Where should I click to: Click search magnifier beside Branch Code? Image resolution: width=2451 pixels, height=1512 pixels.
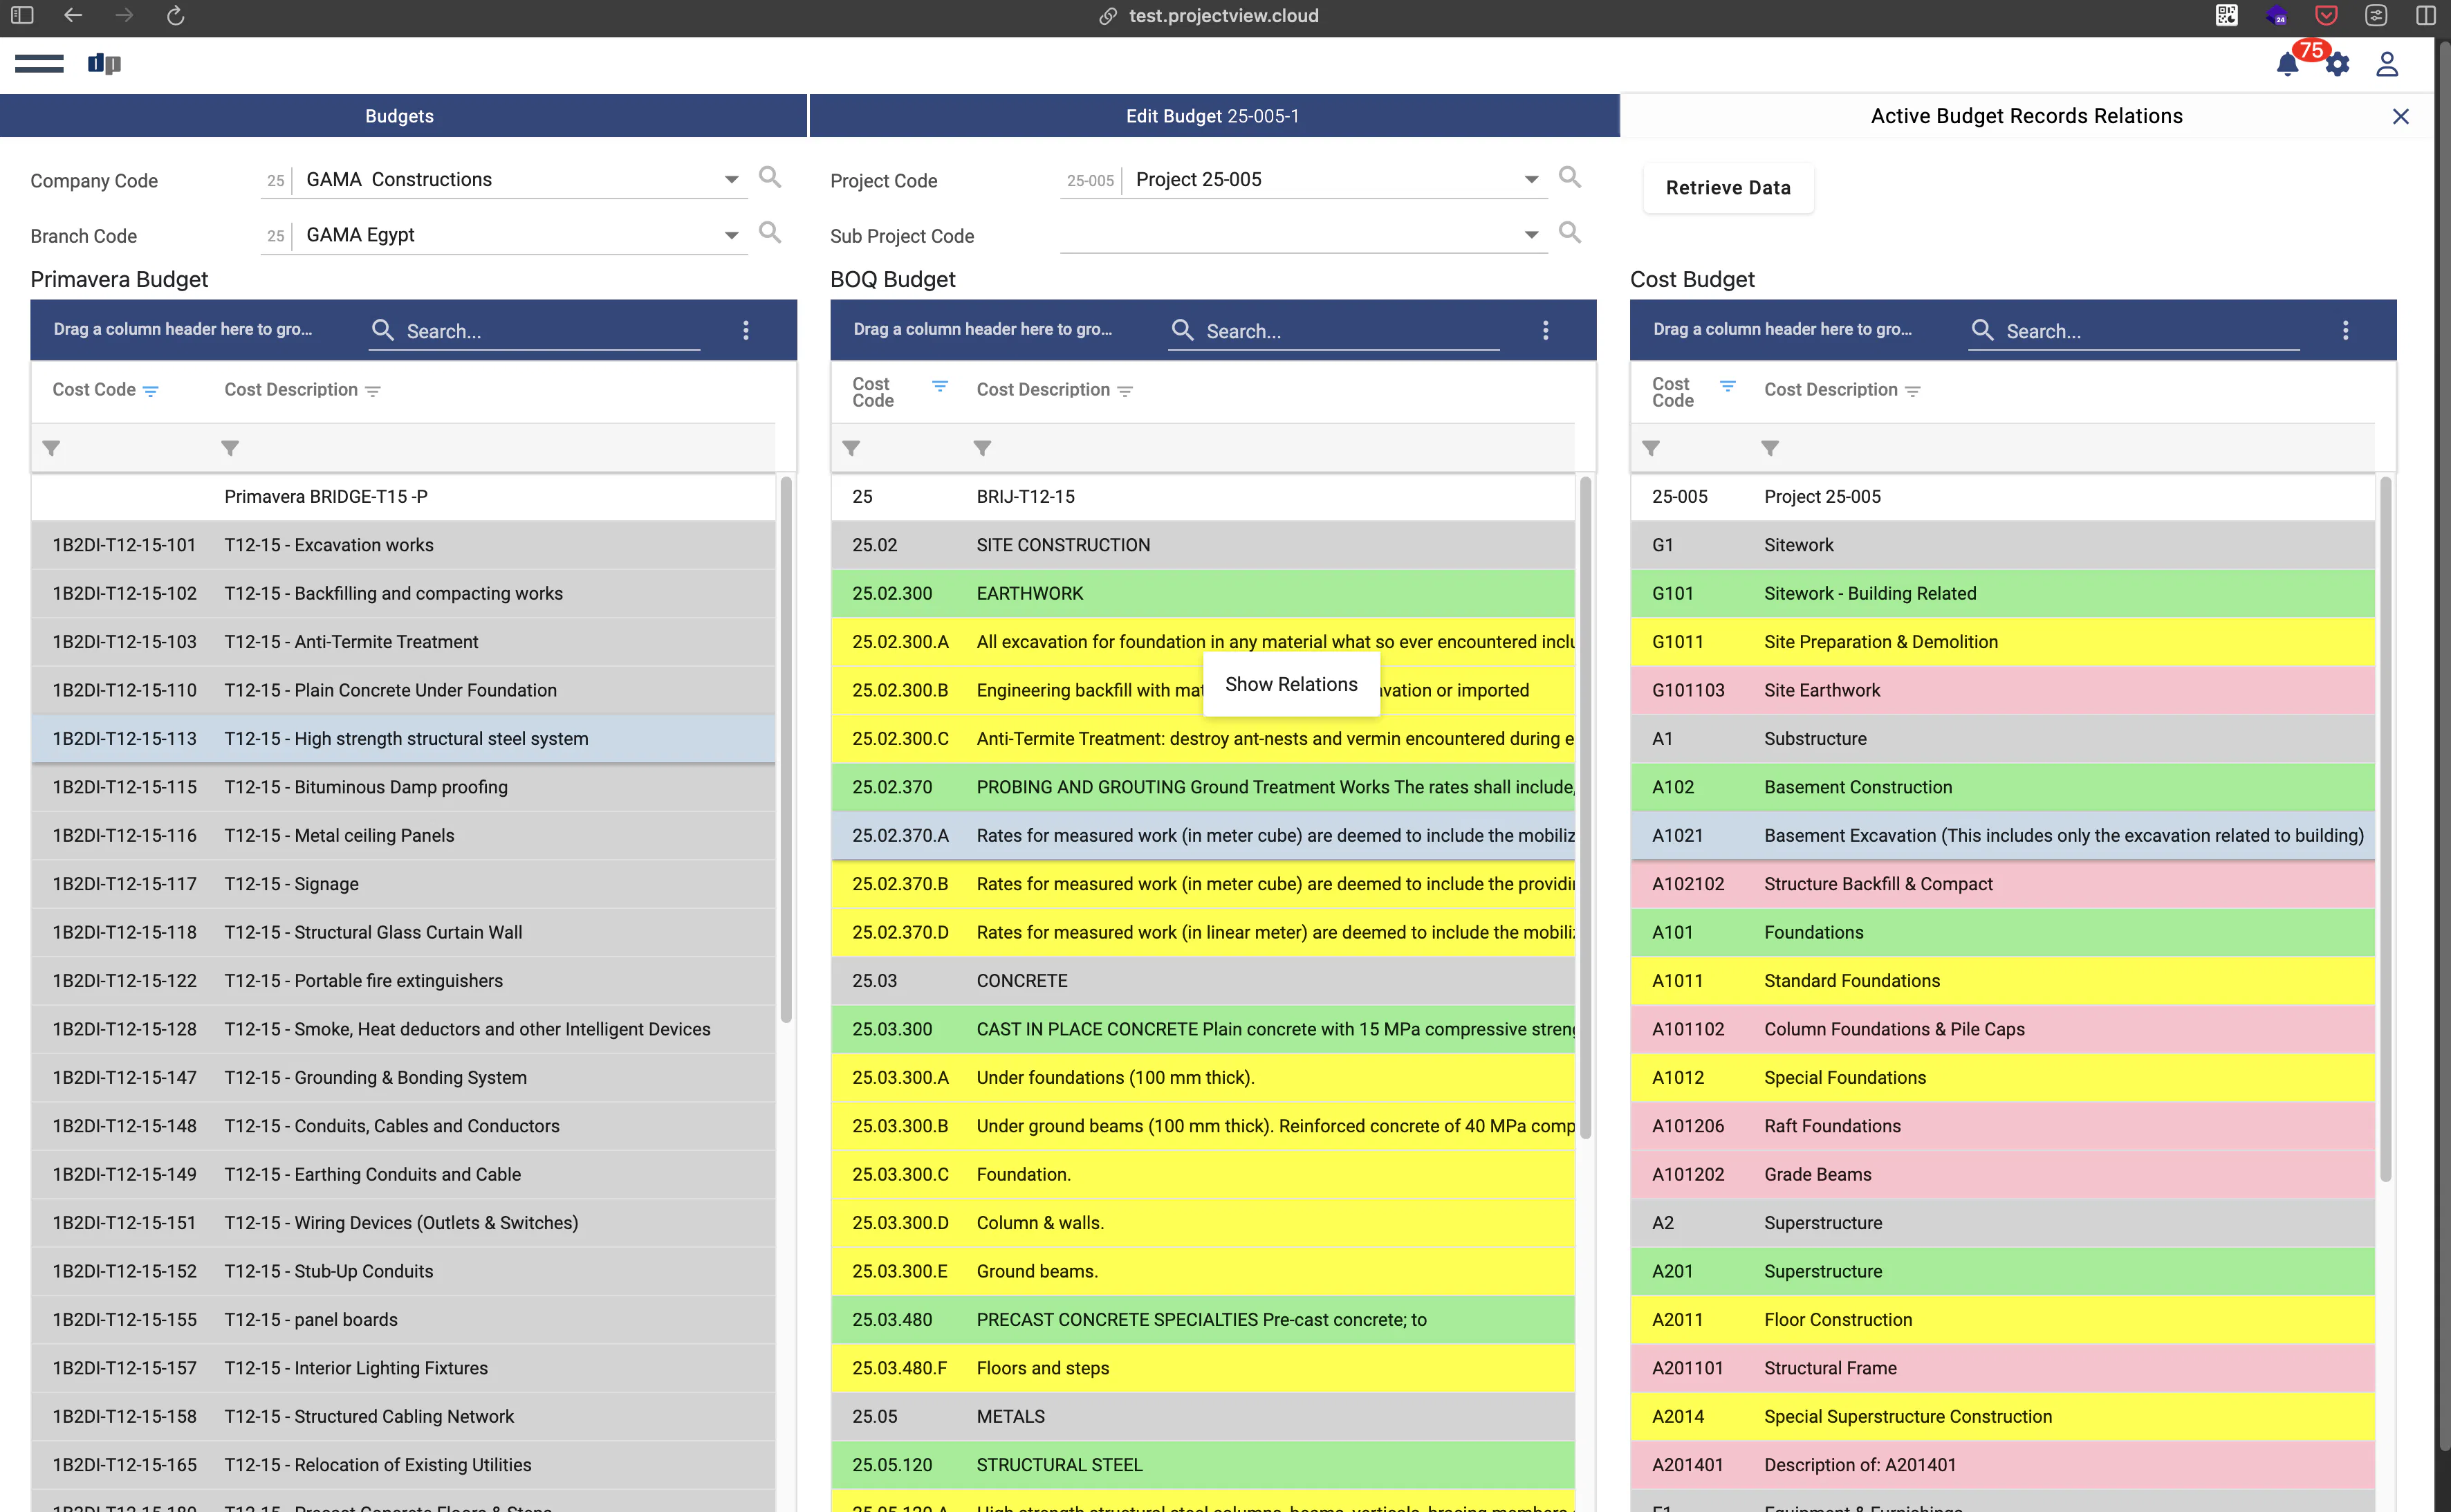770,232
